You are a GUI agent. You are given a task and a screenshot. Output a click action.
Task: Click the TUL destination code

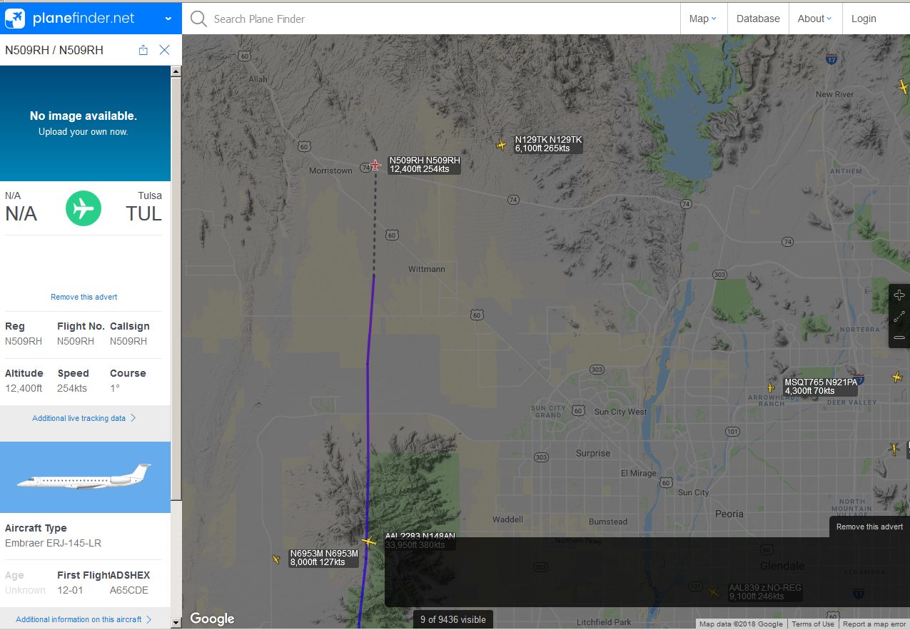click(144, 213)
